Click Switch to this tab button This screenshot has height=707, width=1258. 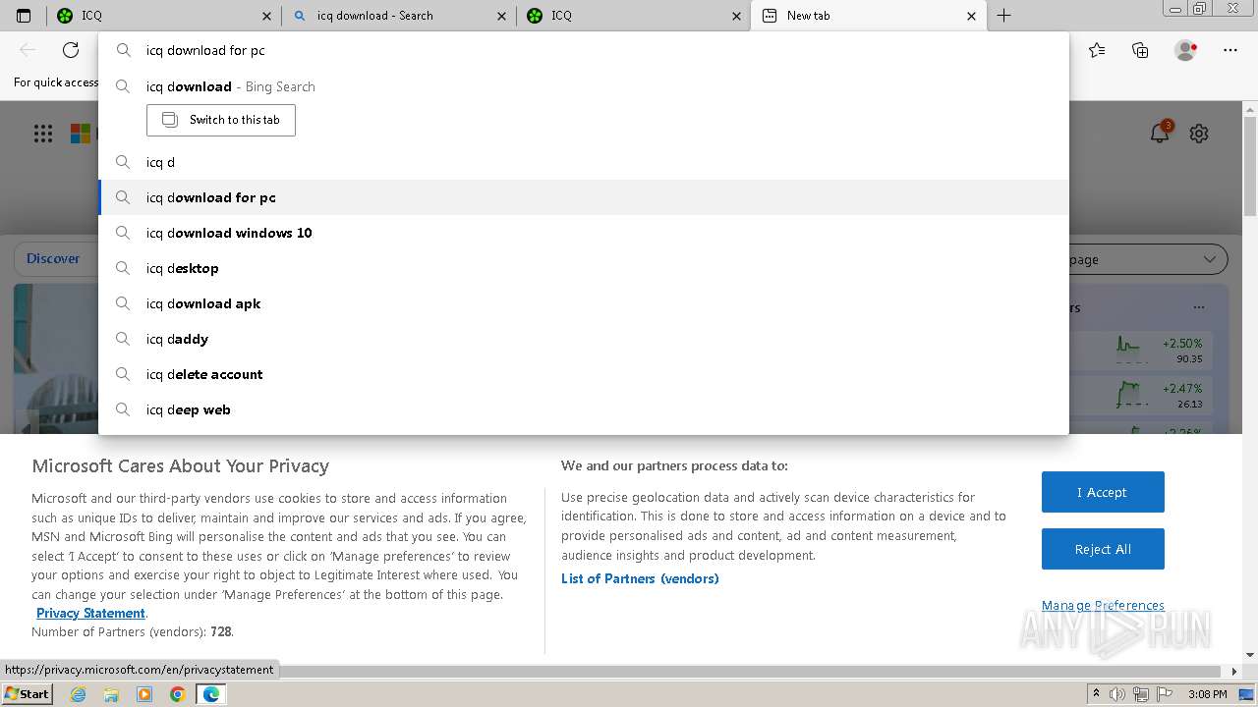point(221,120)
